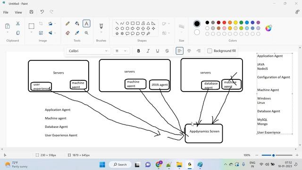Open Task View on the taskbar
Screen dimensions: 302x170
[137, 165]
